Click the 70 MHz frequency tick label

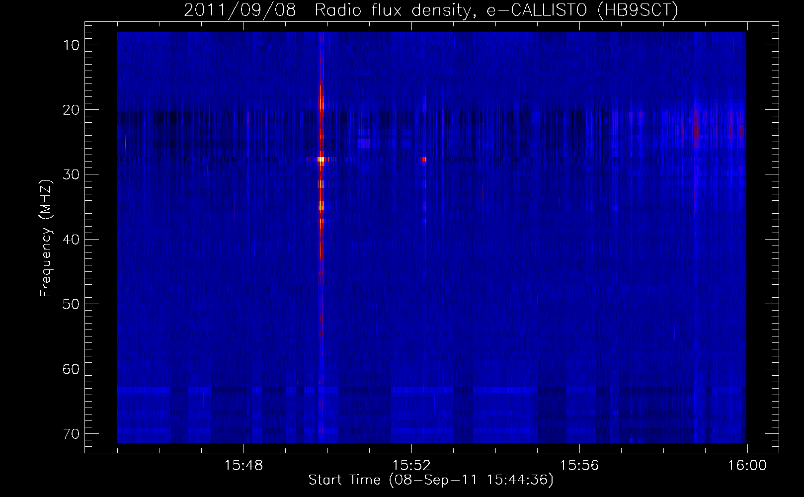(71, 433)
